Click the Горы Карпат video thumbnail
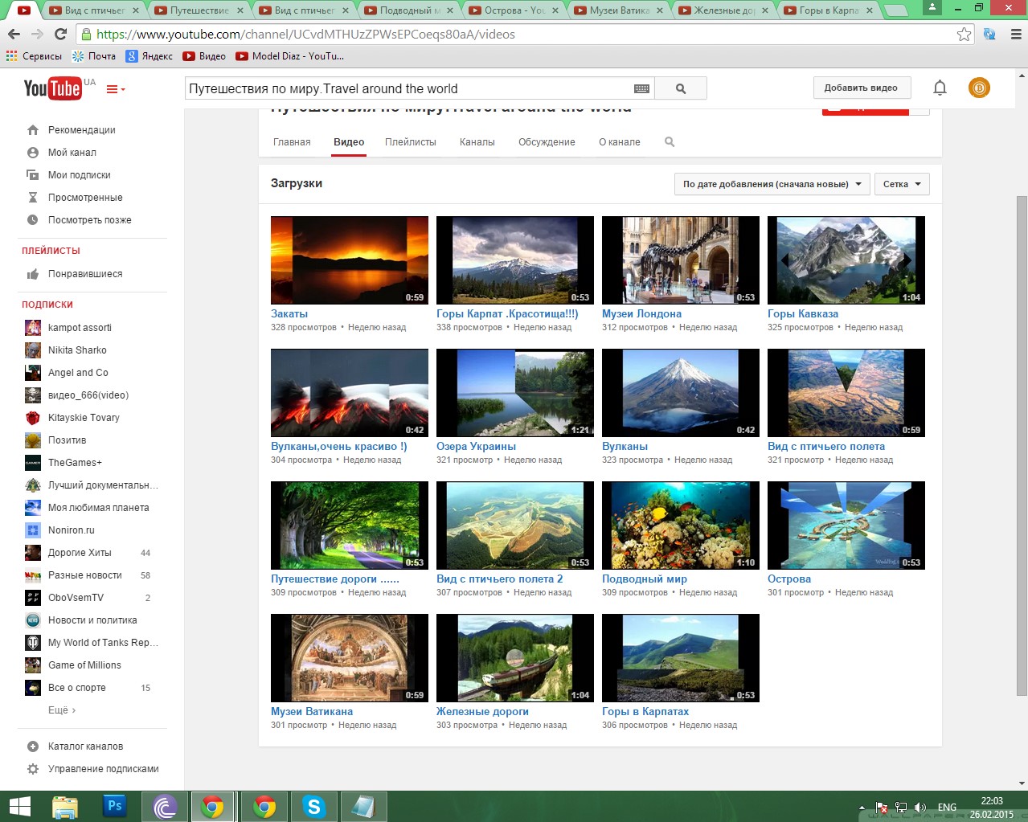Image resolution: width=1028 pixels, height=822 pixels. [x=515, y=260]
